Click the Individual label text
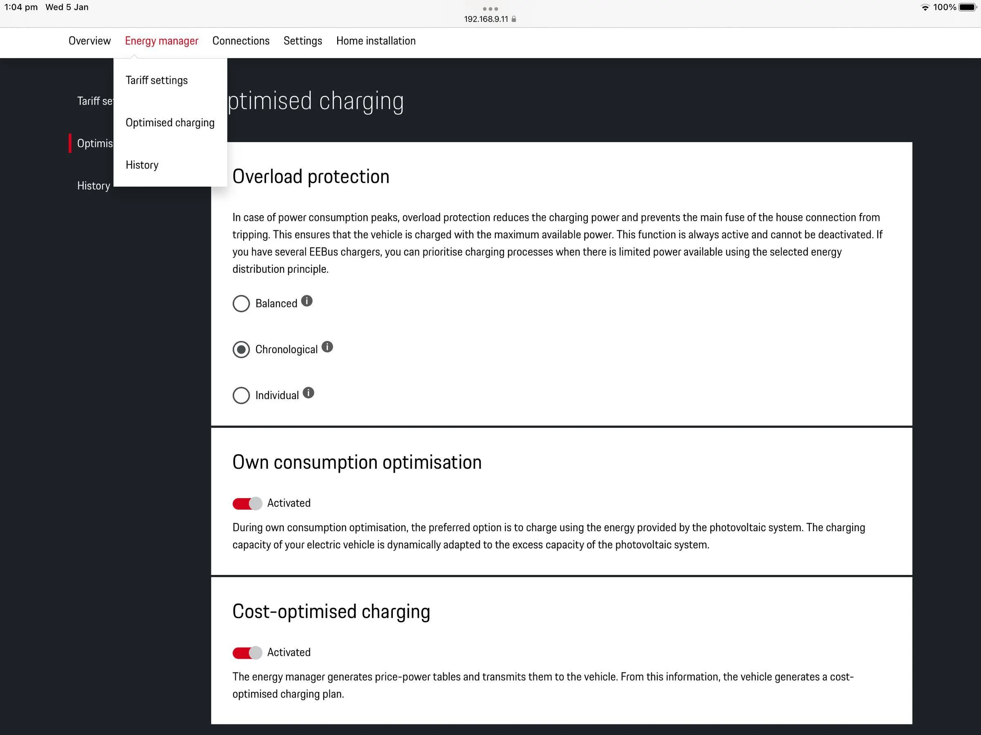 pos(277,395)
